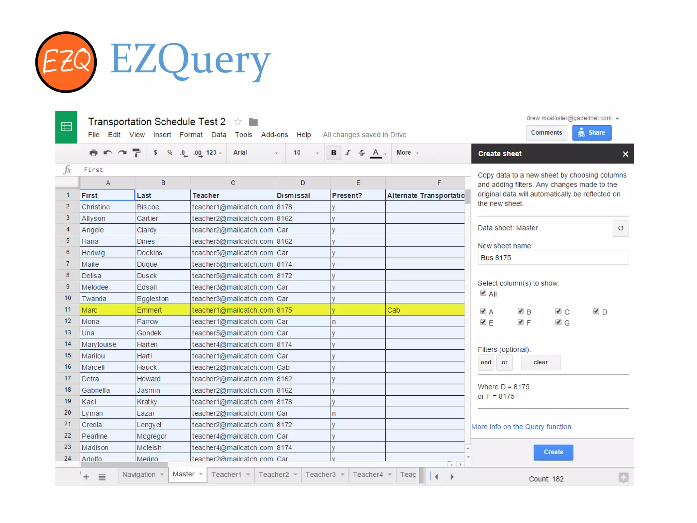Decrease decimal places
697x523 pixels.
click(x=184, y=153)
